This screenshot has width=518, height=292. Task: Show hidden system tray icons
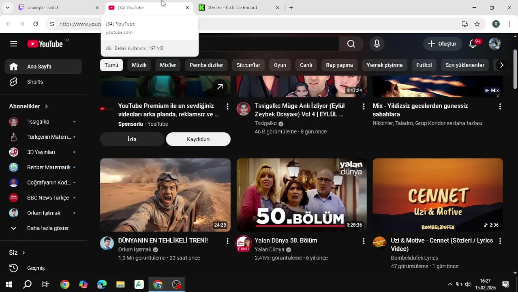pyautogui.click(x=450, y=284)
